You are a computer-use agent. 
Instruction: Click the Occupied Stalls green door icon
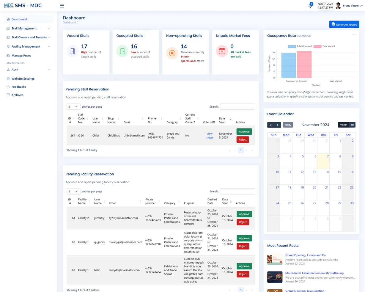point(122,51)
